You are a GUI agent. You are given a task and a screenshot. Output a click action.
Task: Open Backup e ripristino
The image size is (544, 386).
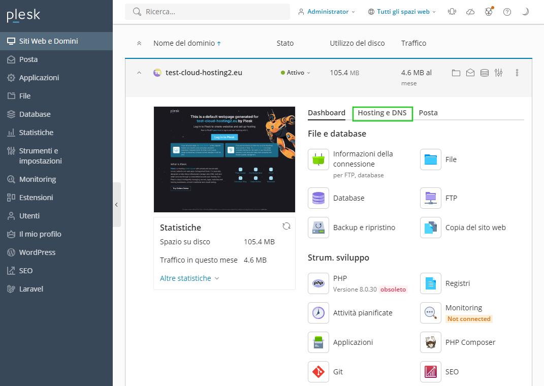pyautogui.click(x=351, y=228)
